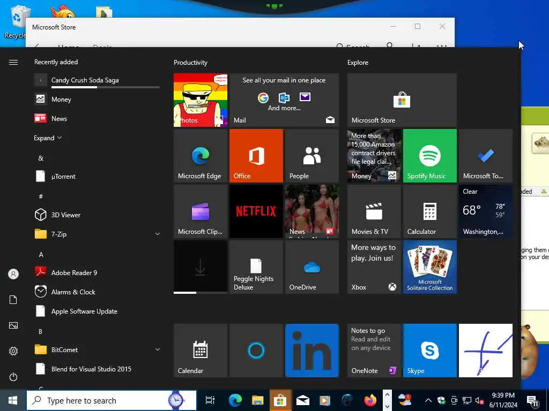Launch µTorrent from app list

pyautogui.click(x=98, y=177)
